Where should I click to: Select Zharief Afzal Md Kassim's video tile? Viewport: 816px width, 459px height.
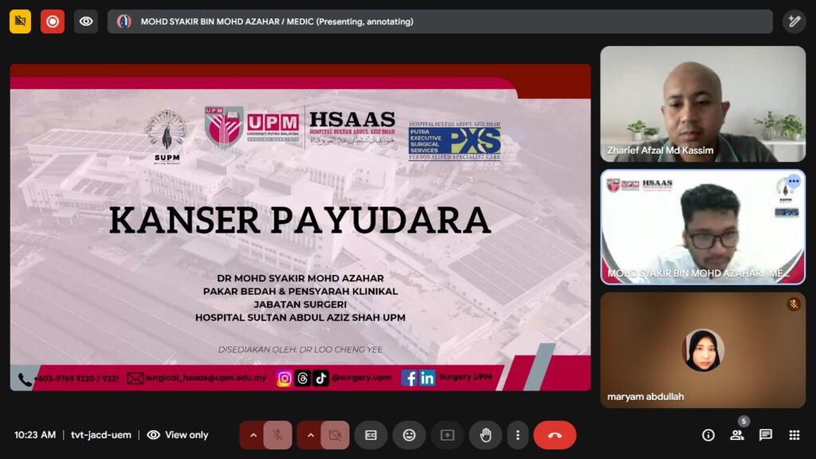[702, 104]
